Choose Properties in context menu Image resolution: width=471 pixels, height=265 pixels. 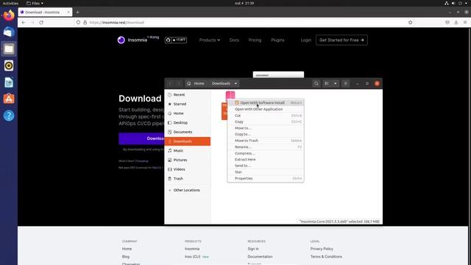(266, 178)
